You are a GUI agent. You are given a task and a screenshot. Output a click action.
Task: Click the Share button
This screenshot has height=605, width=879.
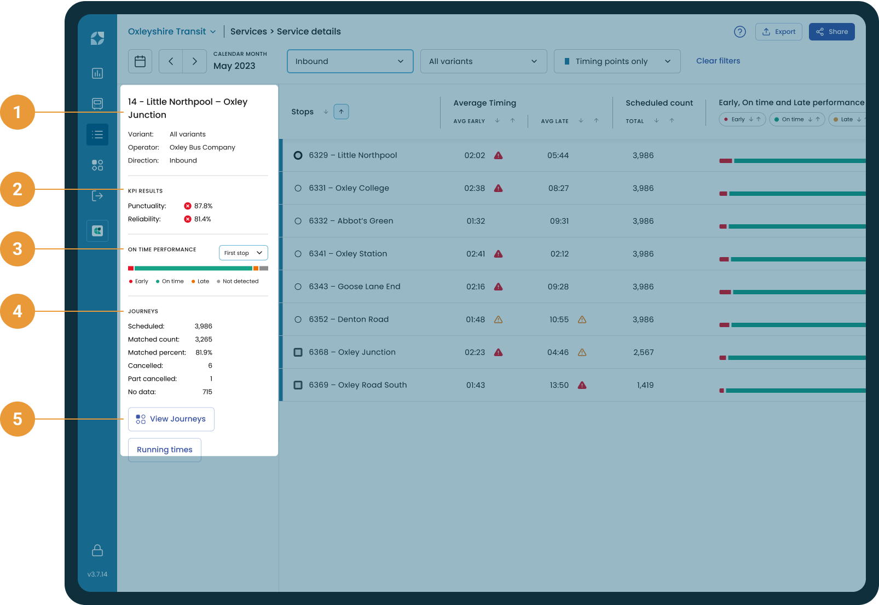pos(831,32)
